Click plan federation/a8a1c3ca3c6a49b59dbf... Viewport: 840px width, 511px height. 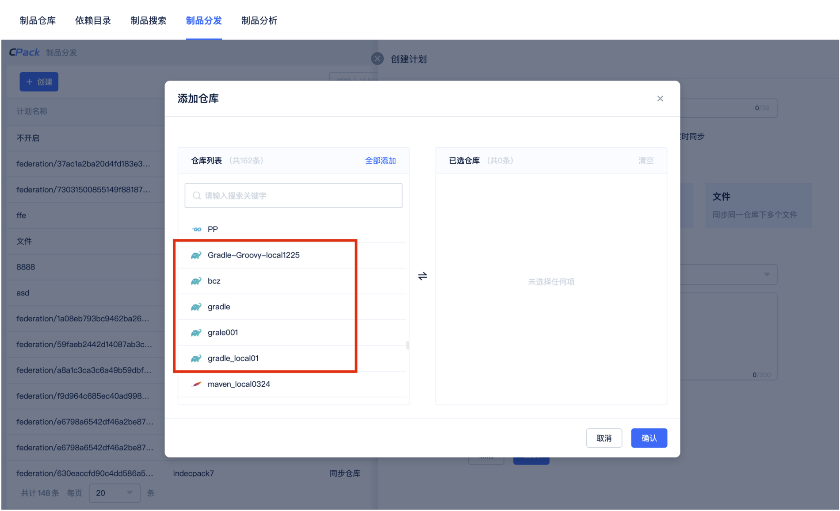(84, 370)
